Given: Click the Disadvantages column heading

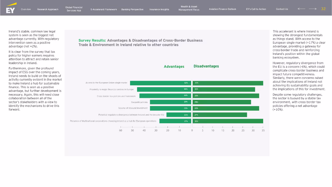Looking at the screenshot, I should point(206,66).
